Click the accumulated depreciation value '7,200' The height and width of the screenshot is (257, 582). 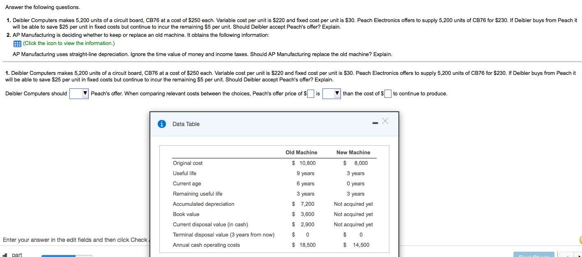(308, 204)
